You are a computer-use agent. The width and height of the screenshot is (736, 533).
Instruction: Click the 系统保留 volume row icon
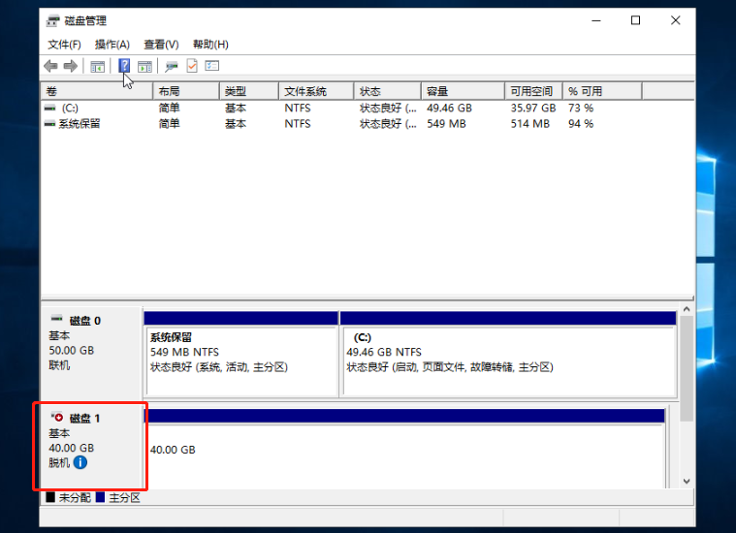pos(49,124)
